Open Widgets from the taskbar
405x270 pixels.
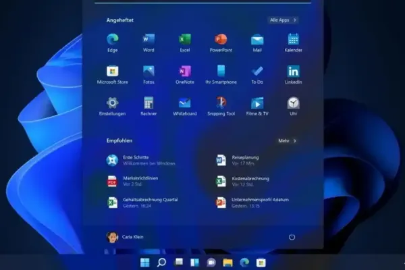click(195, 263)
